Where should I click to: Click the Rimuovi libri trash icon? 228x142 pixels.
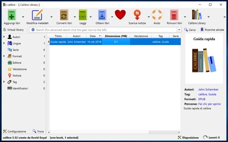click(x=174, y=15)
